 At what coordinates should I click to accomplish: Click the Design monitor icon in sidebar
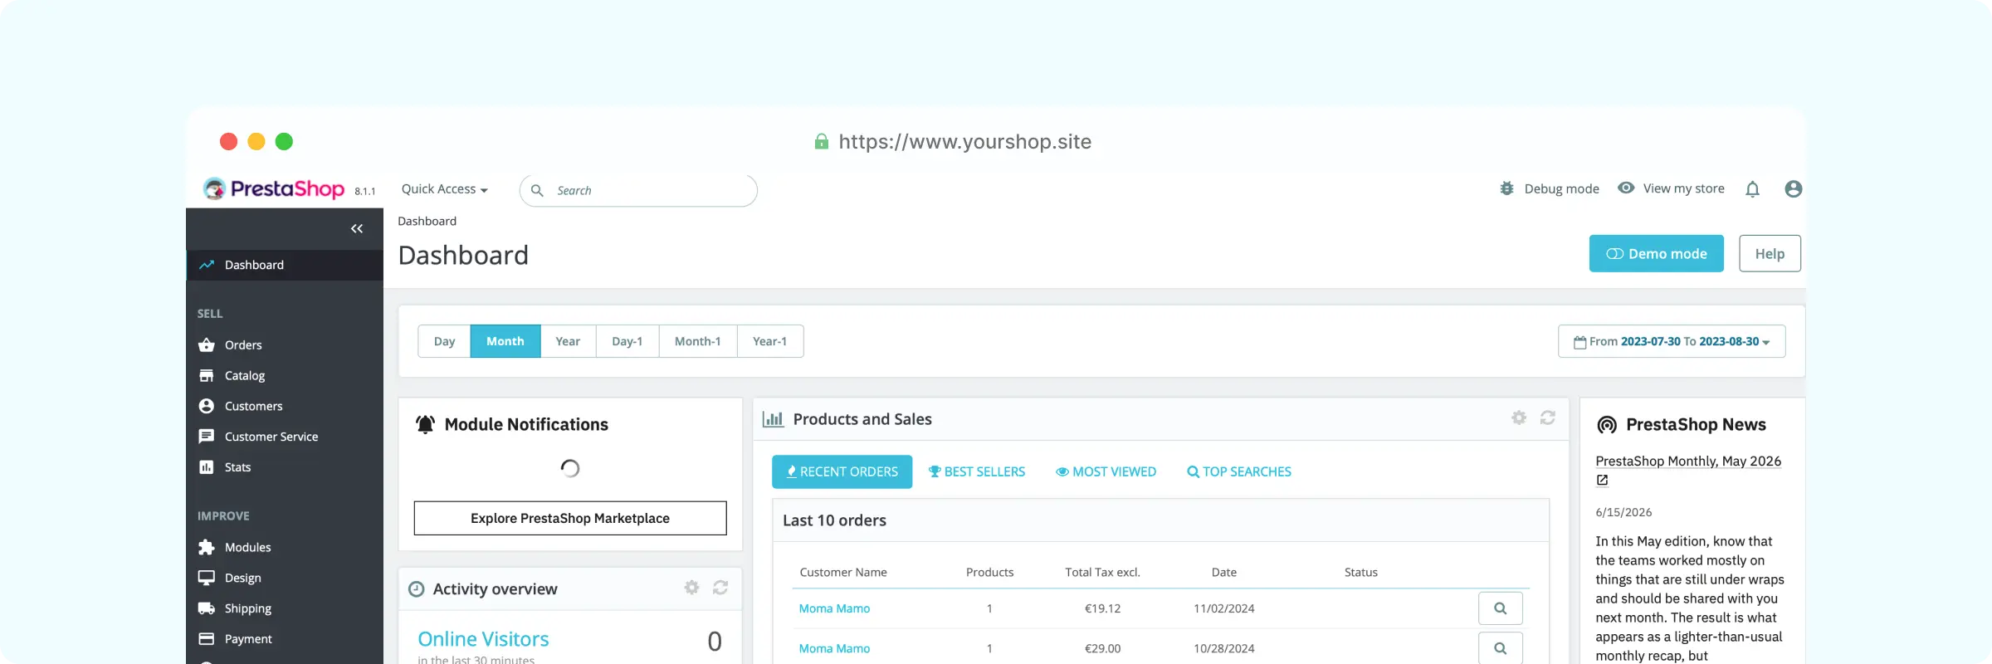click(x=207, y=578)
